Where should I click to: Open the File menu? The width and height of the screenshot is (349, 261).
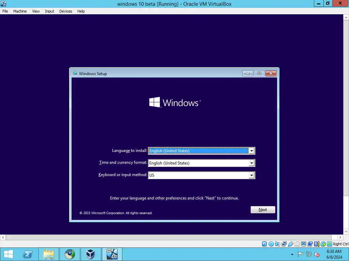(5, 11)
